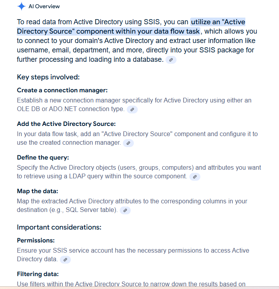Click the AI Overview label

pos(44,7)
